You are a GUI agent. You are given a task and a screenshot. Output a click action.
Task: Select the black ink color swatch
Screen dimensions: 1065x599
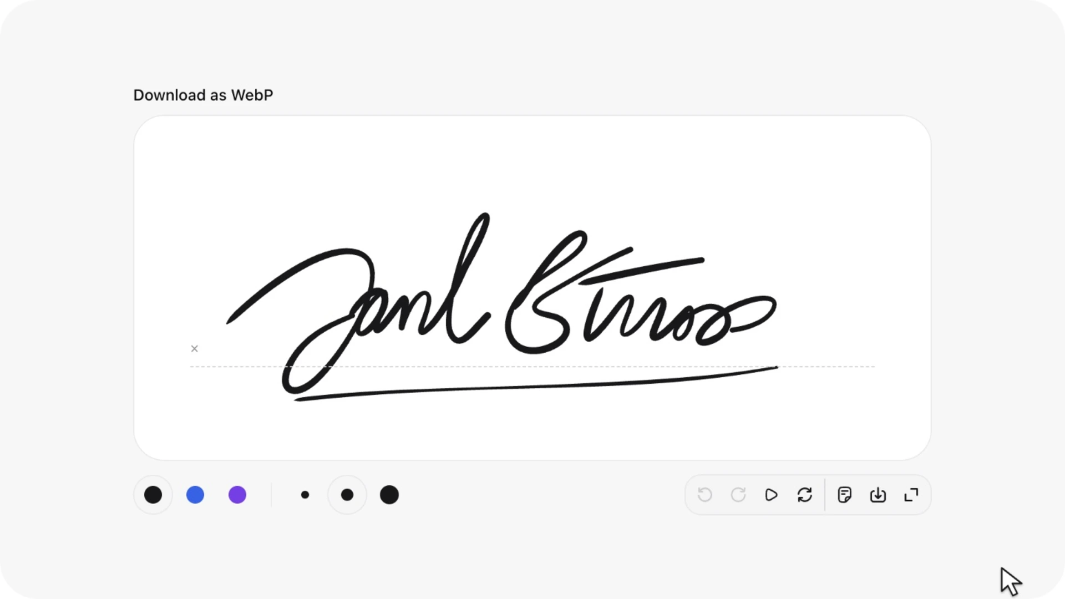coord(153,495)
